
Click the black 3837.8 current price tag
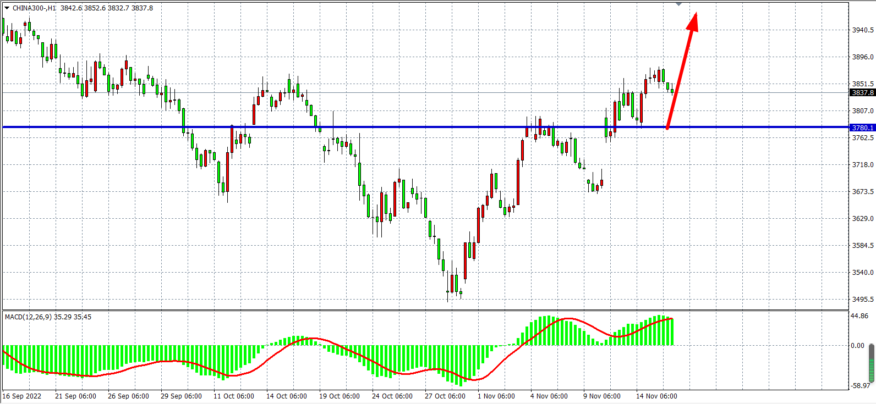(x=862, y=93)
